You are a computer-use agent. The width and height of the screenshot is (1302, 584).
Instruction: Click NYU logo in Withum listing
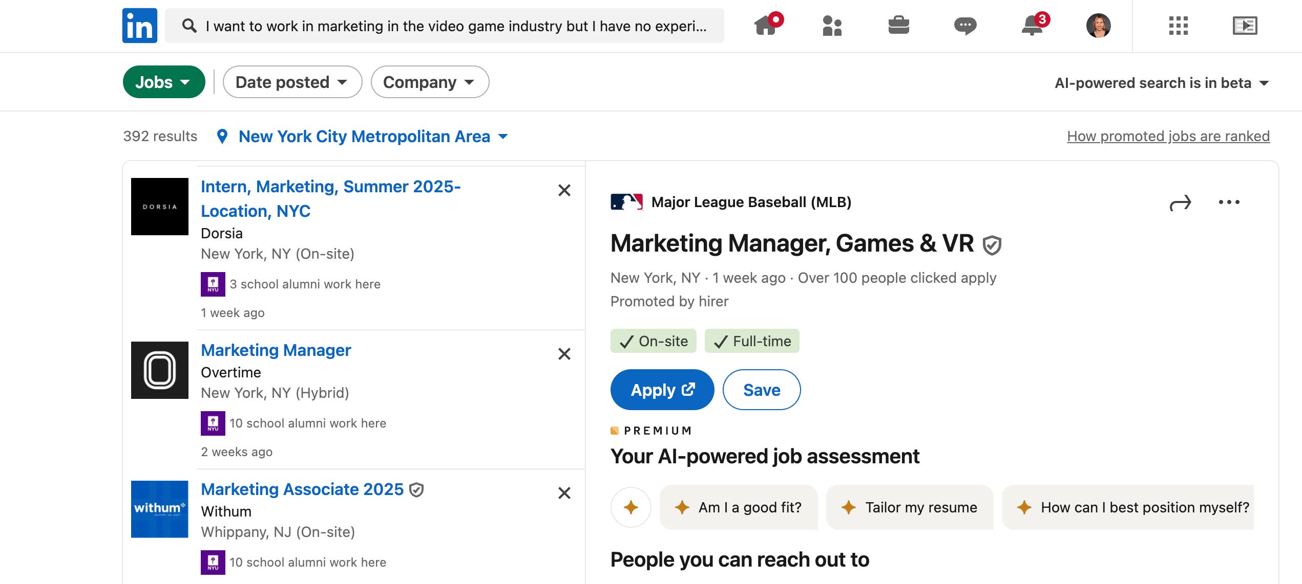click(x=213, y=563)
